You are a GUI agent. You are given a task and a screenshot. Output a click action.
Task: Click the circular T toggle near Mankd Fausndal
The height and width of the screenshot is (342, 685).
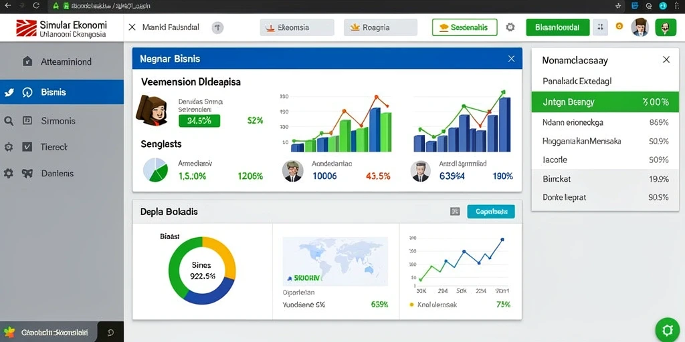pyautogui.click(x=217, y=27)
